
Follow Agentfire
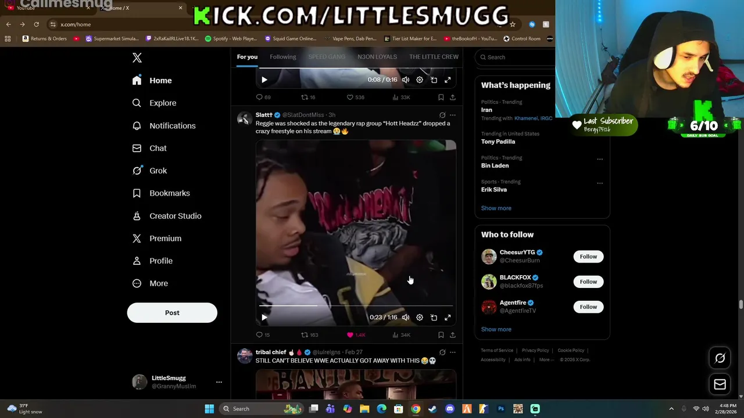[x=588, y=307]
